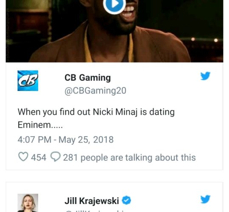Click the May 25, 2018 date
Screen dimensions: 229x212
coord(86,140)
